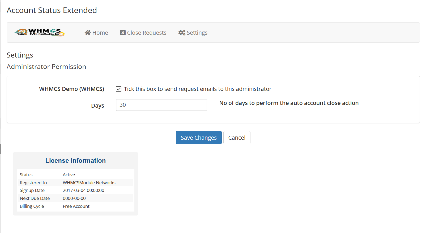The height and width of the screenshot is (233, 426).
Task: Untick the send request emails checkbox
Action: tap(119, 89)
